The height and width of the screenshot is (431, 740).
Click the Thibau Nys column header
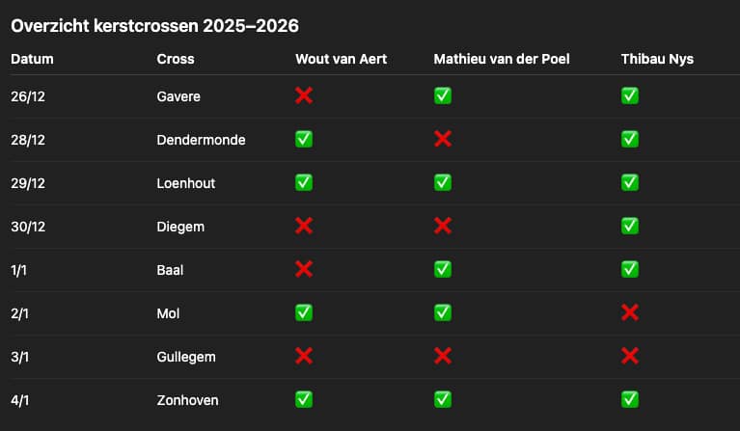[x=657, y=59]
